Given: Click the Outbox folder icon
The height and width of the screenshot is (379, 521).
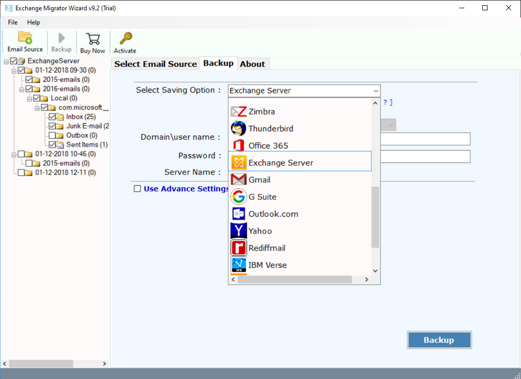Looking at the screenshot, I should coord(60,135).
